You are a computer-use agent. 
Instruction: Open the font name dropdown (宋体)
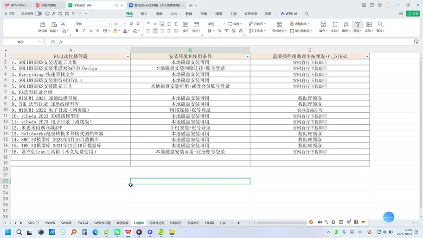tap(109, 24)
